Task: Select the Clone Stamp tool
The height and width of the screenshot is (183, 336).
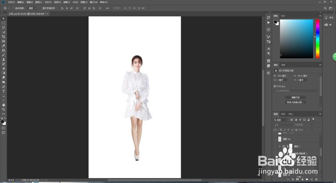Action: pos(3,59)
